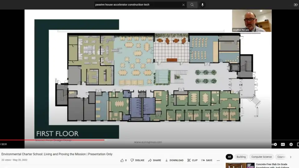The height and width of the screenshot is (168, 299).
Task: Create a clip with the Clip button
Action: (x=192, y=160)
